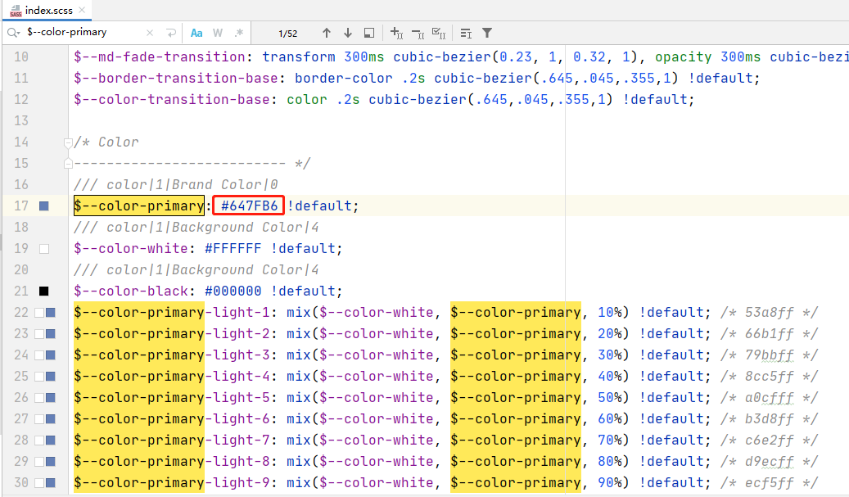This screenshot has width=849, height=497.
Task: Toggle Match Case (Aa) option
Action: click(x=196, y=34)
